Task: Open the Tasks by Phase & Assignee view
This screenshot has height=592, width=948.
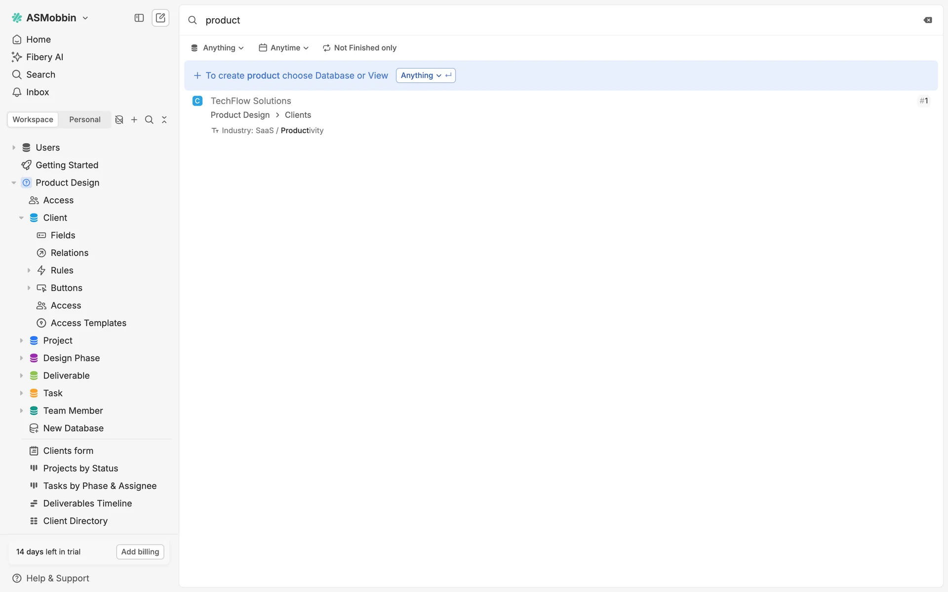Action: click(100, 486)
